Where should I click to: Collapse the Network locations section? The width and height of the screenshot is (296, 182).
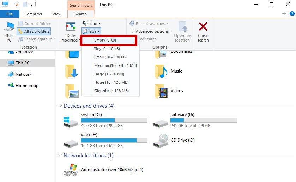pos(60,156)
